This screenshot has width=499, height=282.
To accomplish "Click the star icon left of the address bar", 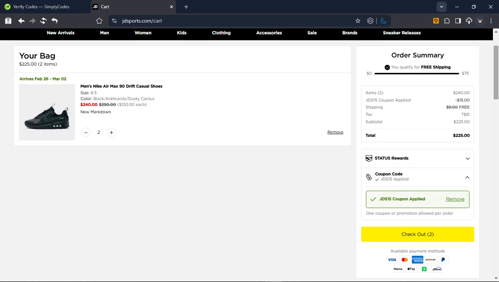I will [x=99, y=21].
